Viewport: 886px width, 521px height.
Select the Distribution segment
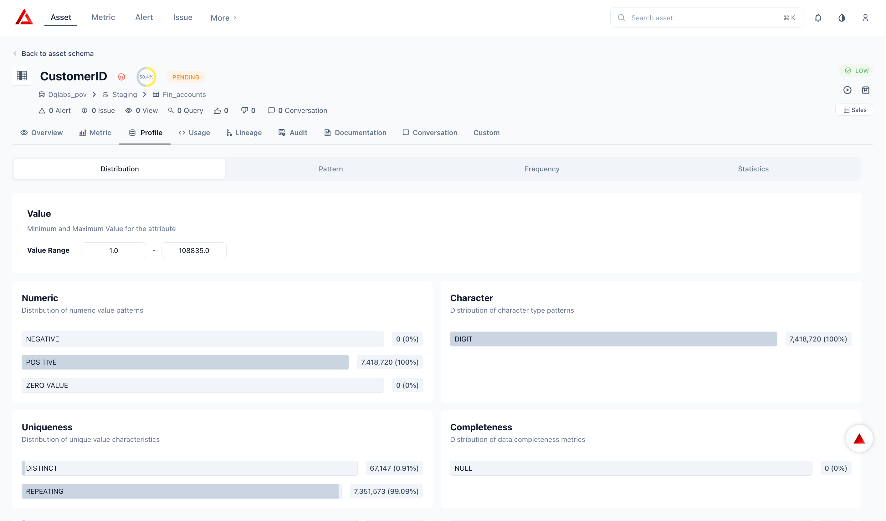(x=120, y=169)
